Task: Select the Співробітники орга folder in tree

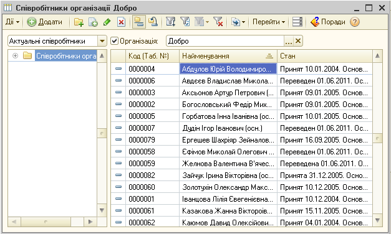Action: (x=66, y=56)
